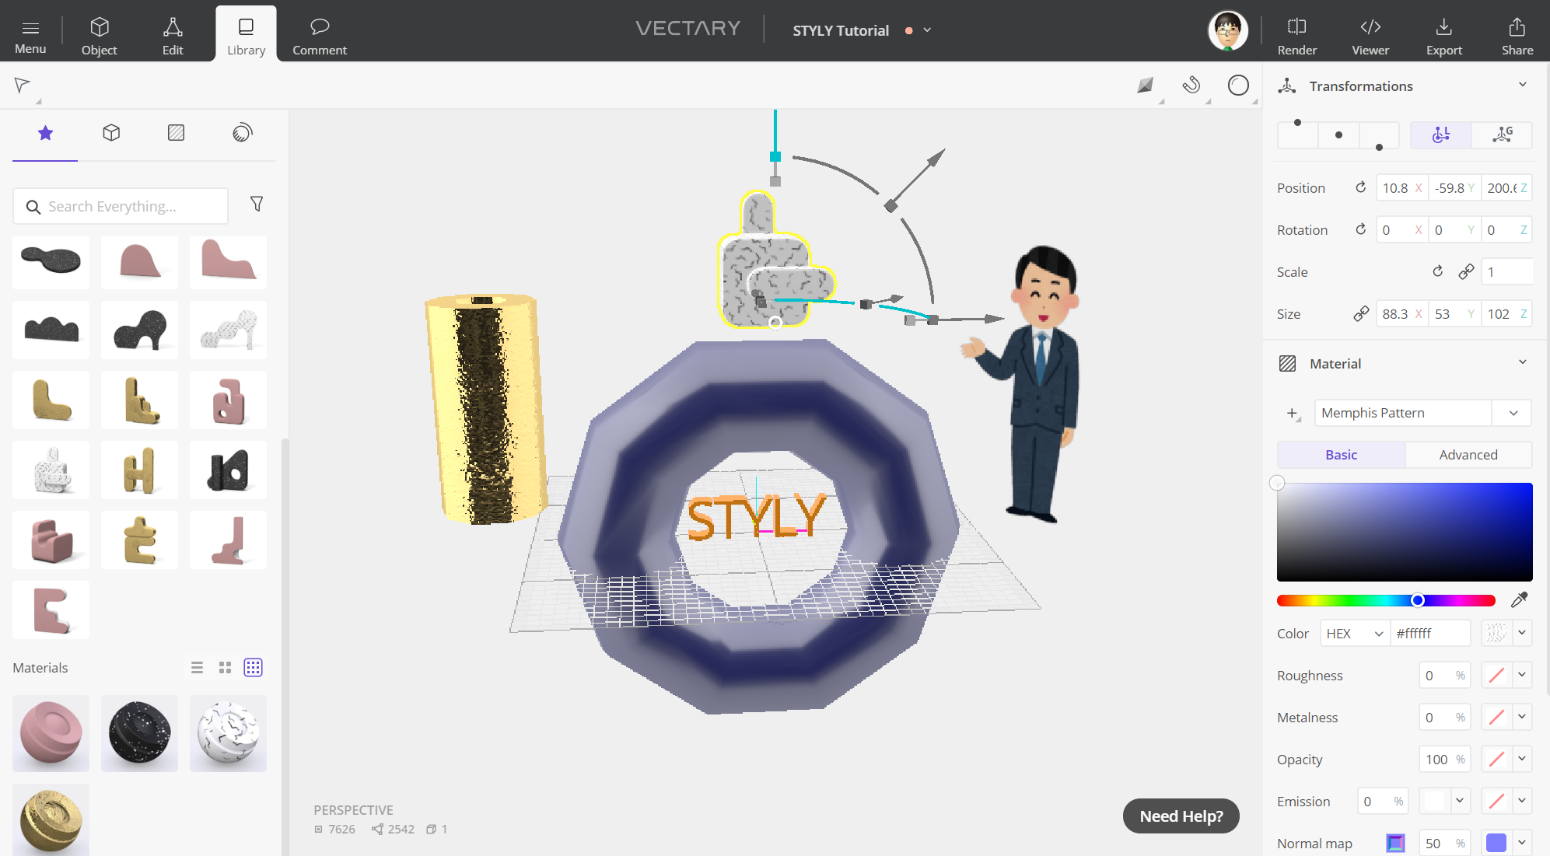Click the Search Everything field
This screenshot has height=856, width=1550.
coord(121,206)
